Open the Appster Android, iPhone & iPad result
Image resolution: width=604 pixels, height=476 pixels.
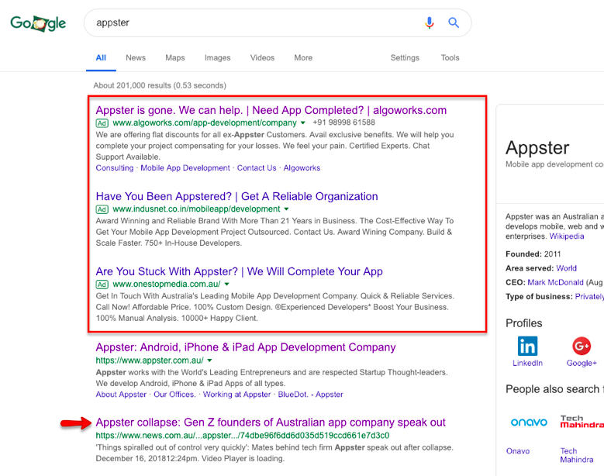(246, 347)
